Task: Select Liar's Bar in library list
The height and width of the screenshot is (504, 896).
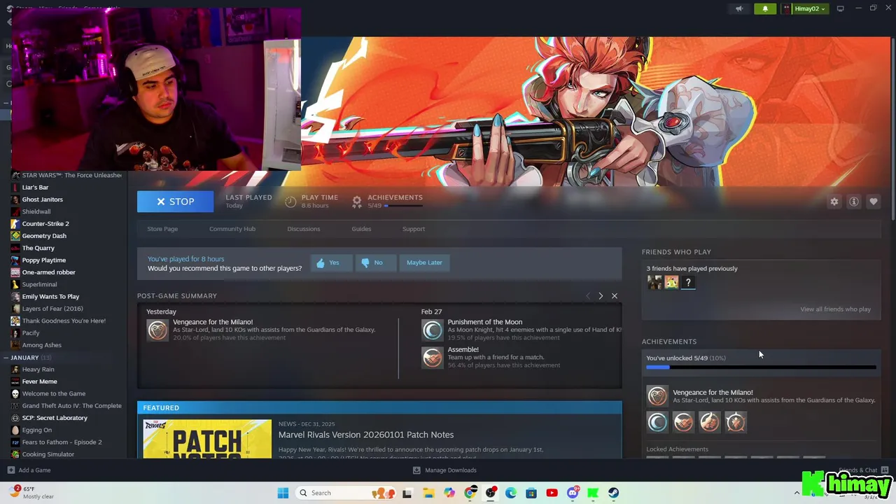Action: (x=35, y=187)
